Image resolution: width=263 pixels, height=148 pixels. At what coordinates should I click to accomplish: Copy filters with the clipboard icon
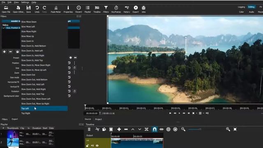pyautogui.click(x=17, y=52)
